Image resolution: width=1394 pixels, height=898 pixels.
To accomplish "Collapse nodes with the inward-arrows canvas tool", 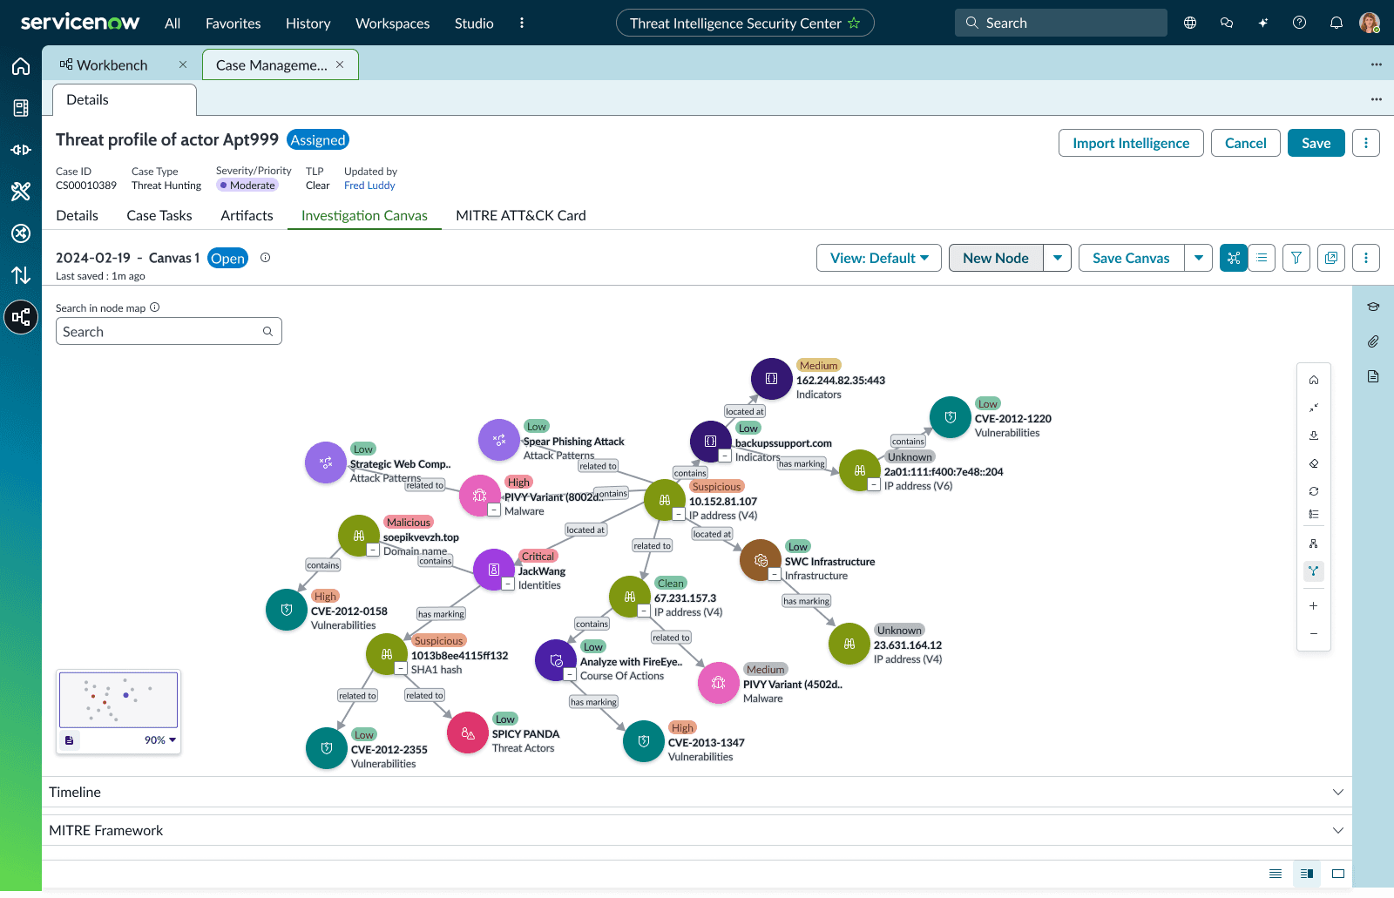I will pyautogui.click(x=1314, y=408).
